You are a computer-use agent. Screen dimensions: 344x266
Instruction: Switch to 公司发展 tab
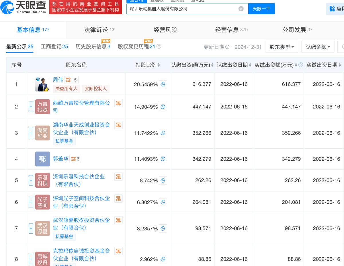[297, 30]
